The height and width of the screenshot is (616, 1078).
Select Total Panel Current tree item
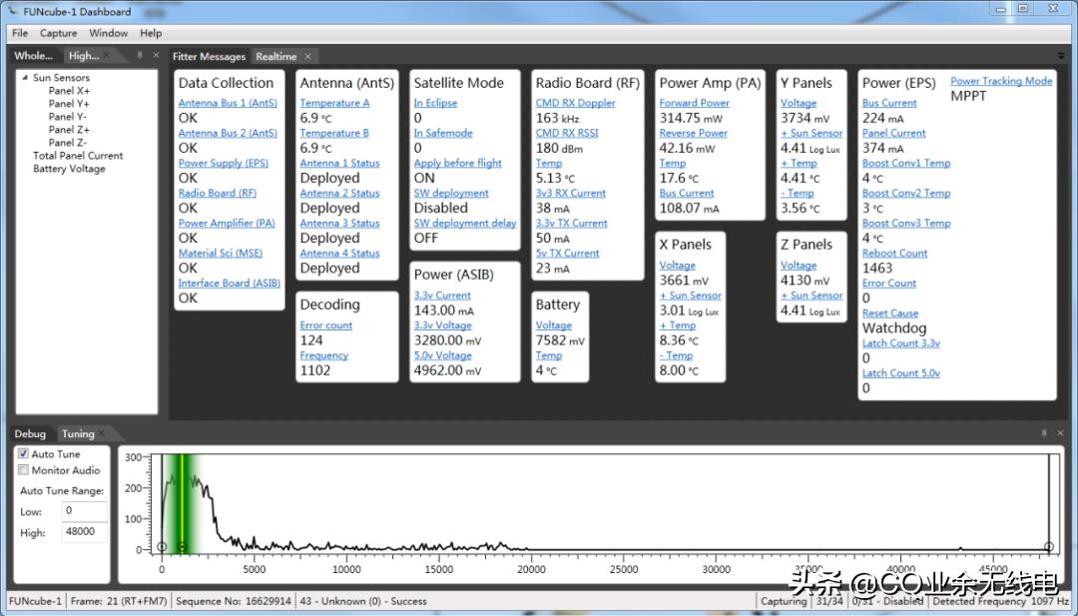click(78, 156)
